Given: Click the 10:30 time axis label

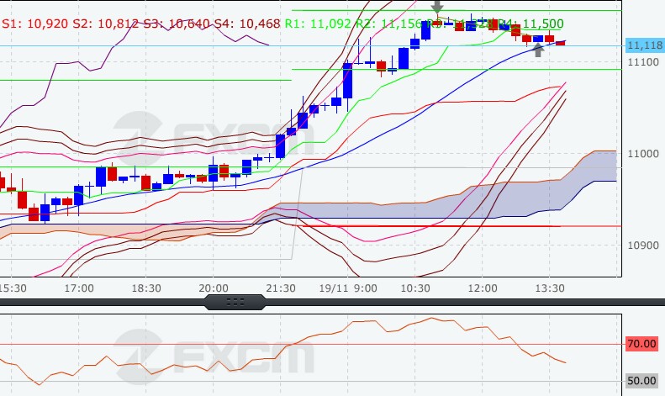Looking at the screenshot, I should (415, 288).
